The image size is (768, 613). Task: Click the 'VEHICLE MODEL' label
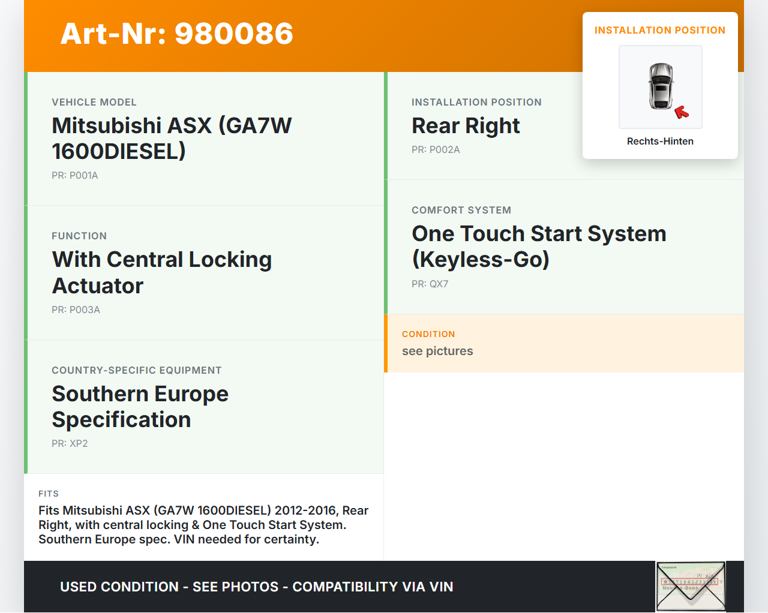[x=94, y=102]
